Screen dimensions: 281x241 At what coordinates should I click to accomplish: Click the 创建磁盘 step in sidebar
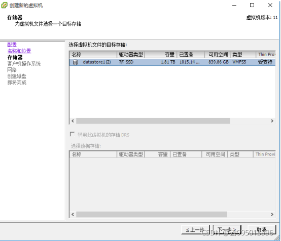(x=17, y=76)
